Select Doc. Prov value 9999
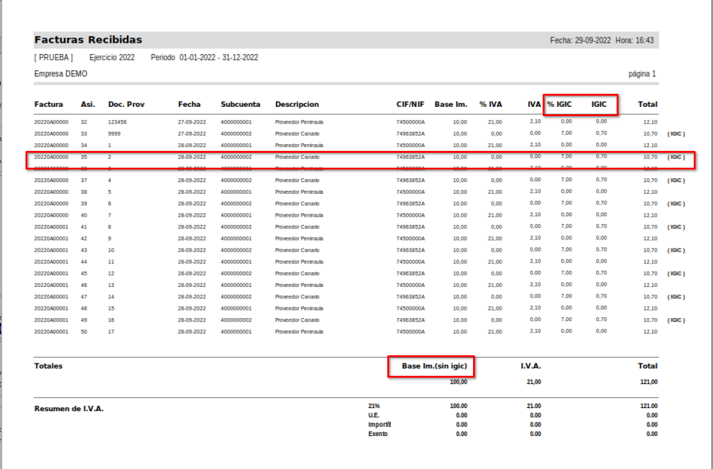Screen dimensions: 713x469 114,134
